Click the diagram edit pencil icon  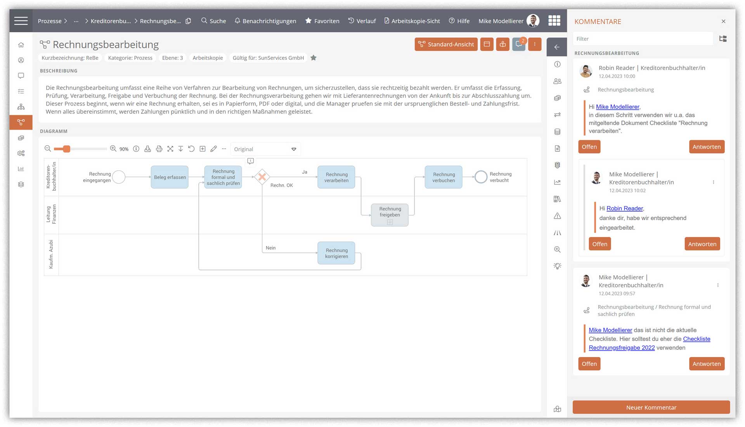(213, 149)
